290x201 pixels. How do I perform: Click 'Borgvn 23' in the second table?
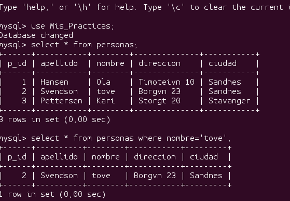[x=155, y=176]
